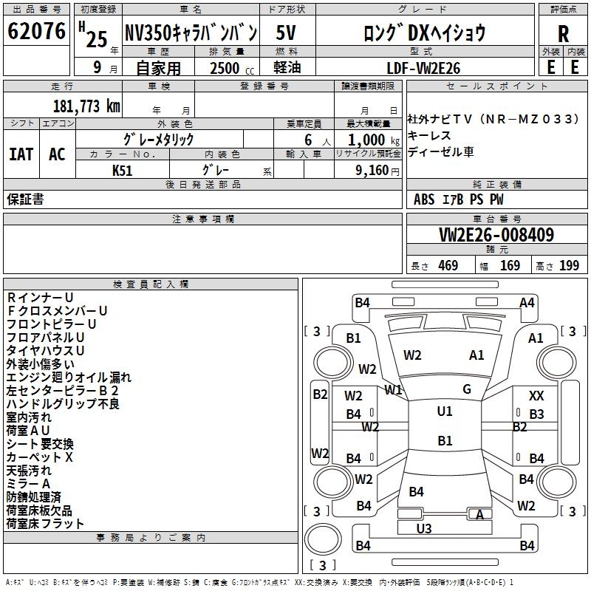Select height value 199

point(569,265)
